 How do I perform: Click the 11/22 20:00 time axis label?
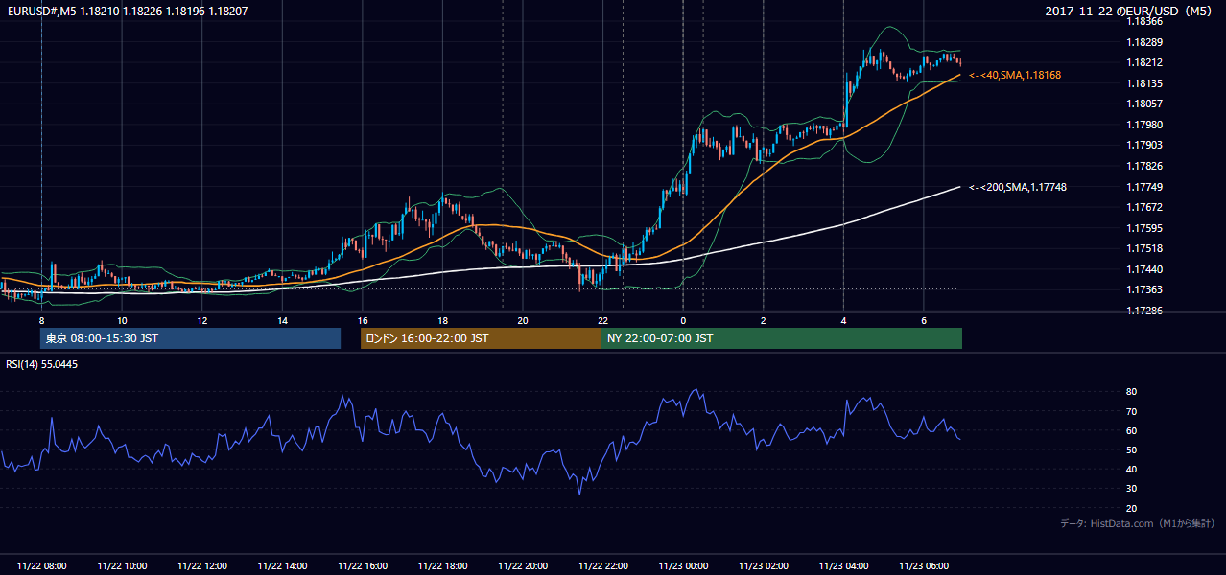tap(524, 565)
